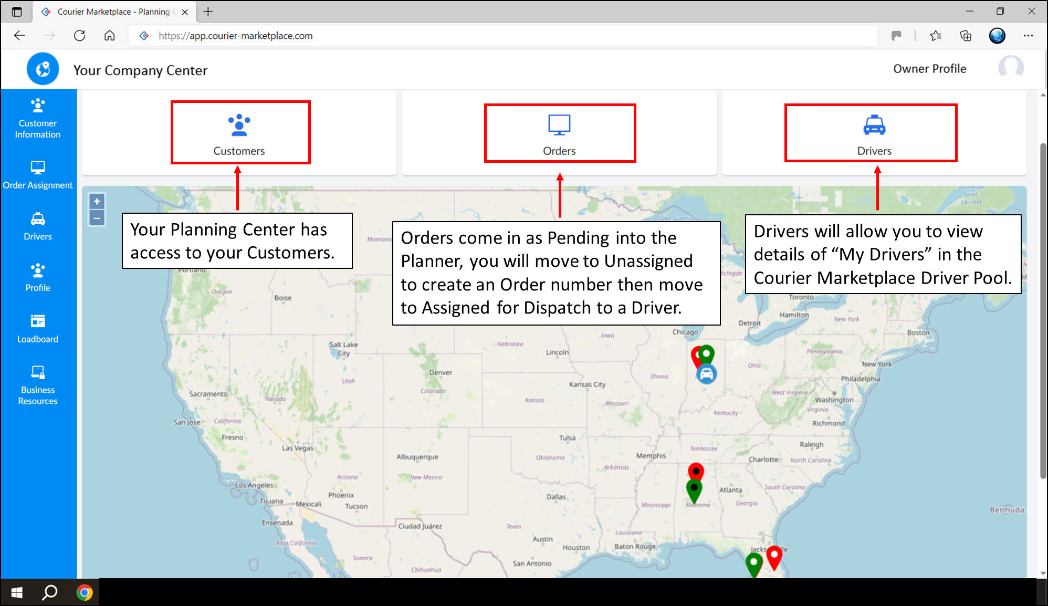Click the address bar URL

[235, 36]
